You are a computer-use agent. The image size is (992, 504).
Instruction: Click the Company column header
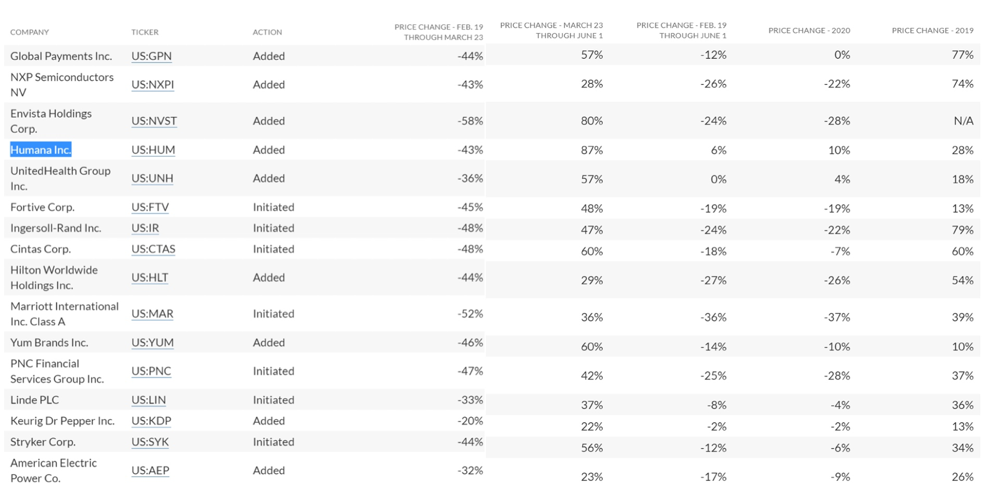coord(30,32)
